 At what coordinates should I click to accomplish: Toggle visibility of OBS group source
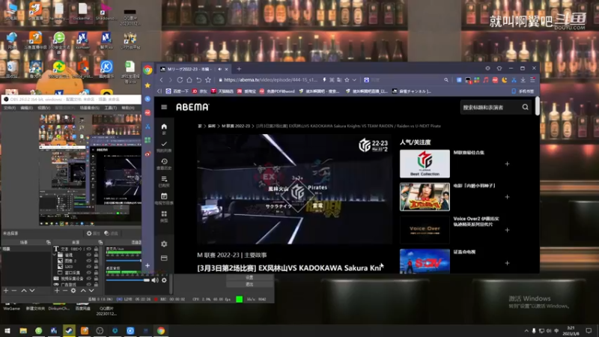point(88,255)
